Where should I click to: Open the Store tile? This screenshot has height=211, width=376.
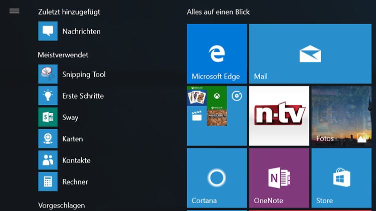pyautogui.click(x=341, y=177)
